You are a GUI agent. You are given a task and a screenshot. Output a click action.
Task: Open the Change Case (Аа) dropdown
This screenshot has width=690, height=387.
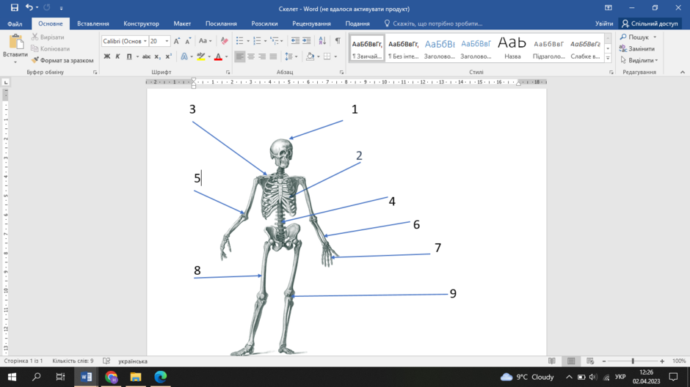[x=205, y=41]
